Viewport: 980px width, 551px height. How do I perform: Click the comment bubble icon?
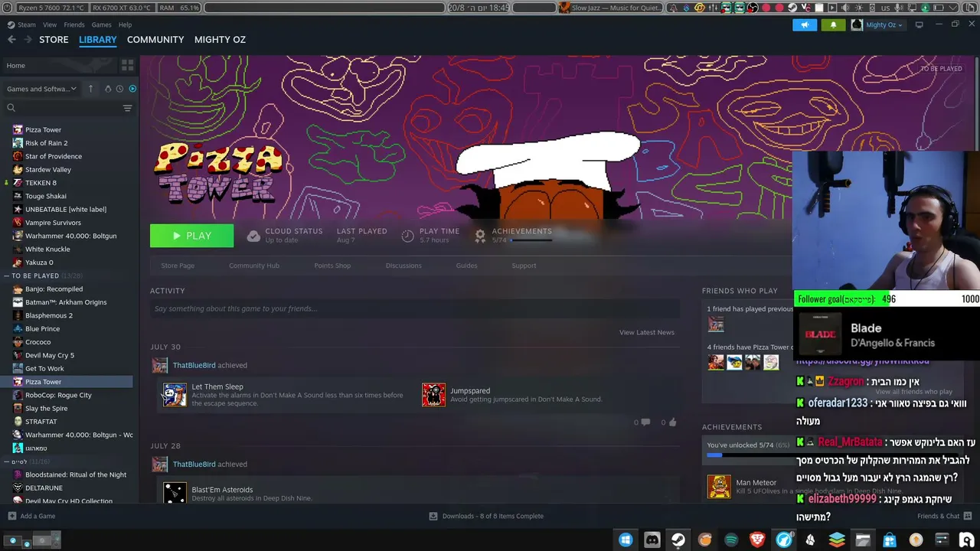point(645,422)
